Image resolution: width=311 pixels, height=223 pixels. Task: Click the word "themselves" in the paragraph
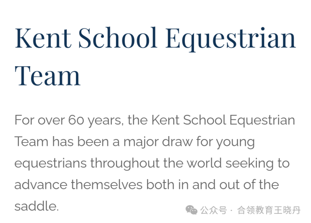(107, 184)
